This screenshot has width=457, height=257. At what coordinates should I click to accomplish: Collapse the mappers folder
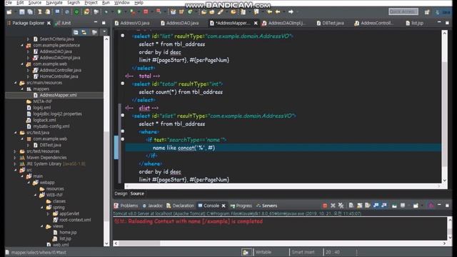pyautogui.click(x=22, y=89)
